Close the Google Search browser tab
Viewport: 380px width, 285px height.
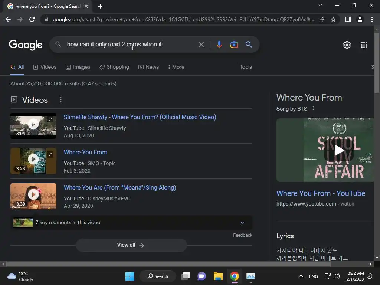[x=86, y=6]
